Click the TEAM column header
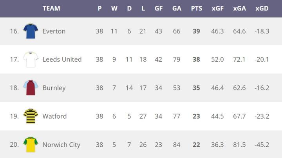This screenshot has height=158, width=282. pos(51,8)
